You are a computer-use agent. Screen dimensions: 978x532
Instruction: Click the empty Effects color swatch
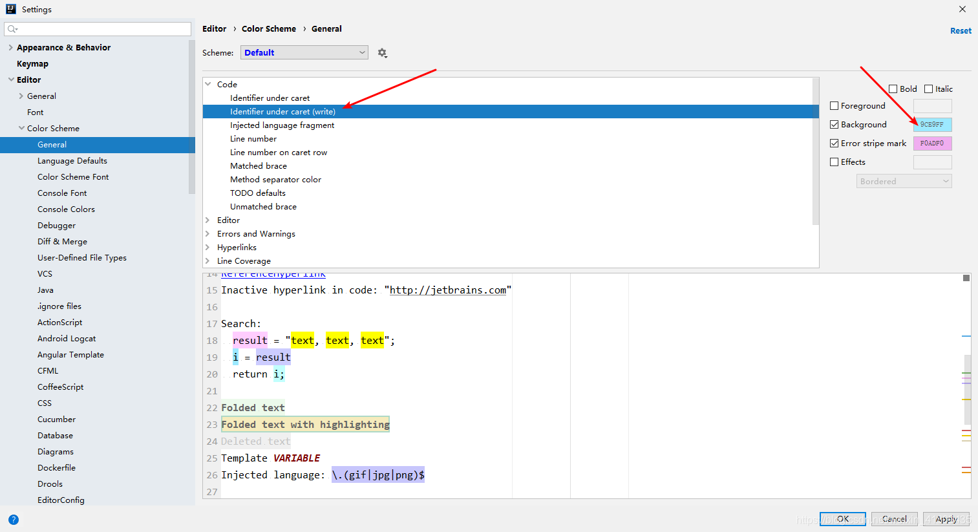click(932, 162)
